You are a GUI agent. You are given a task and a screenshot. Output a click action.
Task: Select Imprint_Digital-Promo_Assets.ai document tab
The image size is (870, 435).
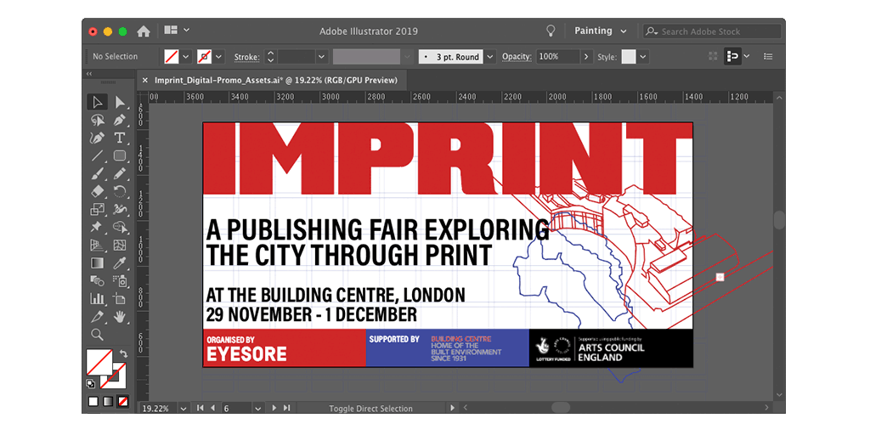click(276, 81)
